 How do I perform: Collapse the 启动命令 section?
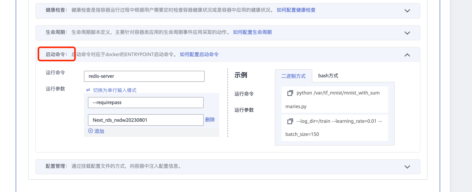point(407,55)
